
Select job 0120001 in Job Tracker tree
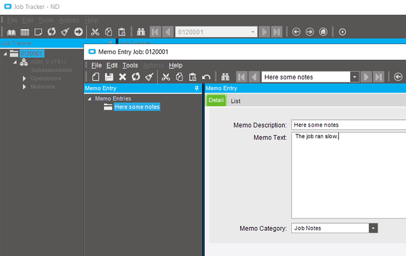[x=32, y=54]
